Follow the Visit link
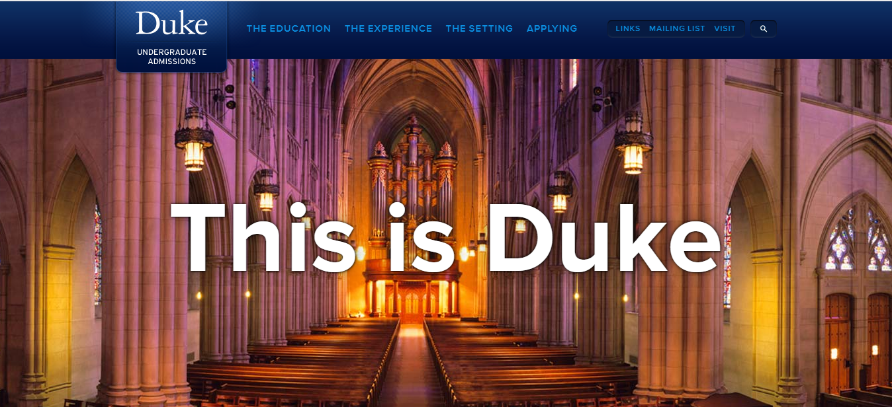Screen dimensions: 892x407 pos(725,29)
